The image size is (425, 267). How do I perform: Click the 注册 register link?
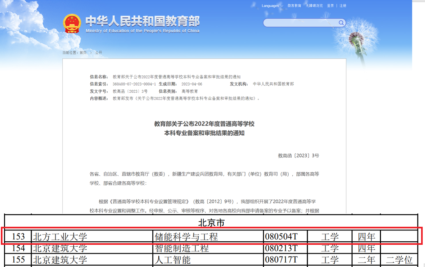(x=343, y=6)
